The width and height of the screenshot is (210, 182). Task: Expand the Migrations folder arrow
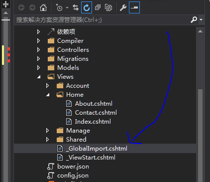38,58
